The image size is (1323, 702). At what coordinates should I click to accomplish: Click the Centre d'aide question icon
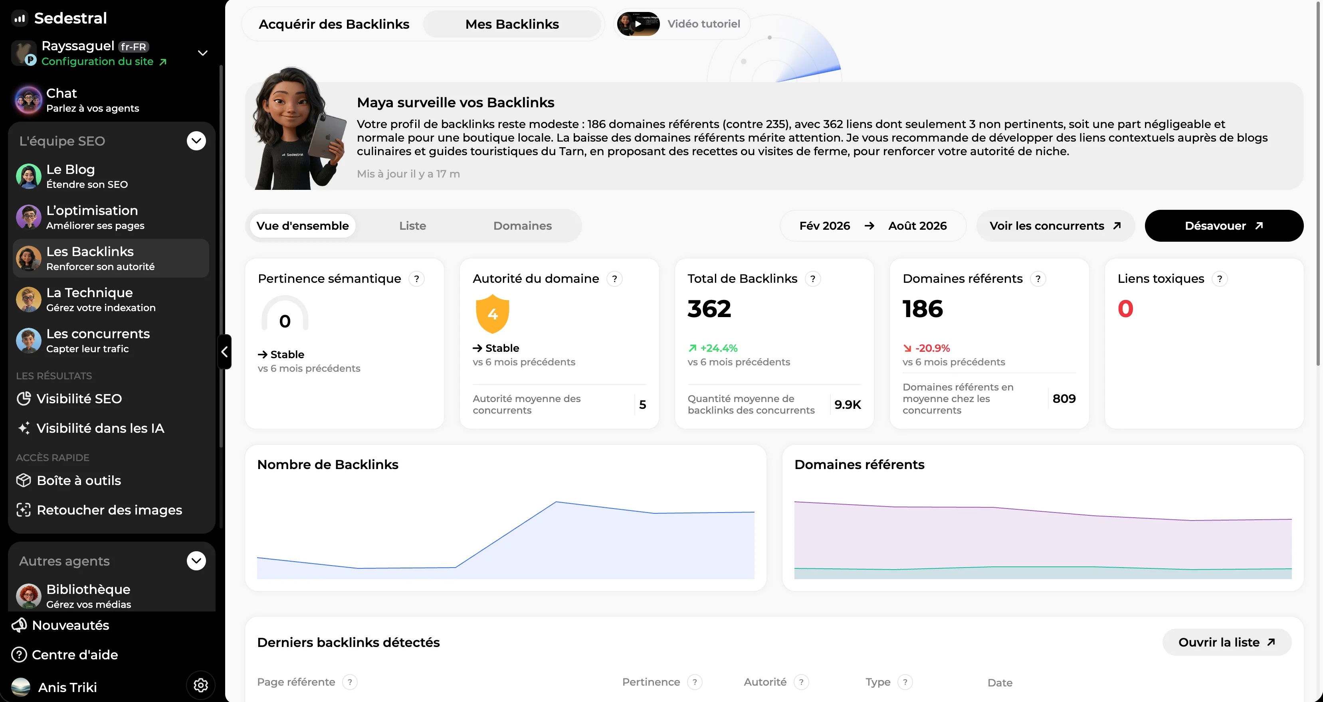click(20, 655)
